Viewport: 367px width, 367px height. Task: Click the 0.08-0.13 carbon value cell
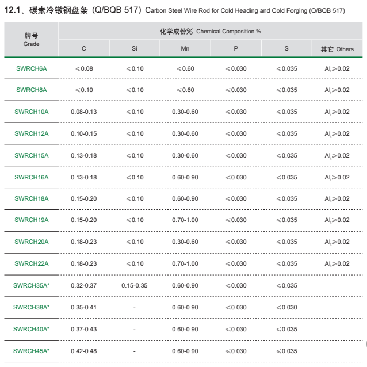pyautogui.click(x=84, y=112)
